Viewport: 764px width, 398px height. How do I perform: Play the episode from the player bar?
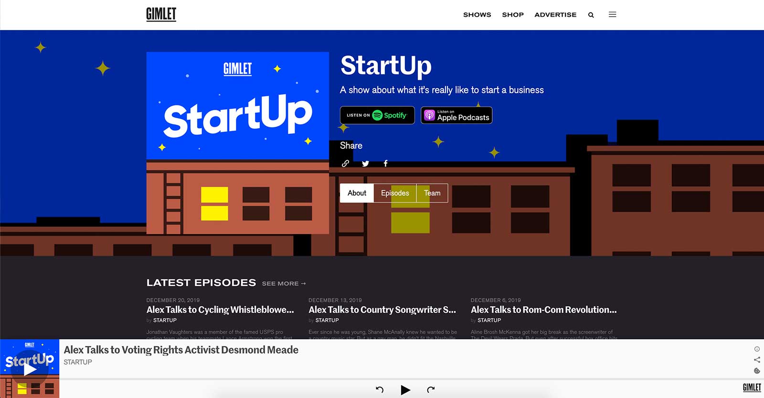[405, 390]
